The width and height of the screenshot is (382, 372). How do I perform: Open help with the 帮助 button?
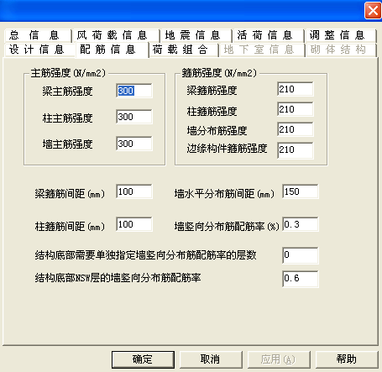(347, 359)
